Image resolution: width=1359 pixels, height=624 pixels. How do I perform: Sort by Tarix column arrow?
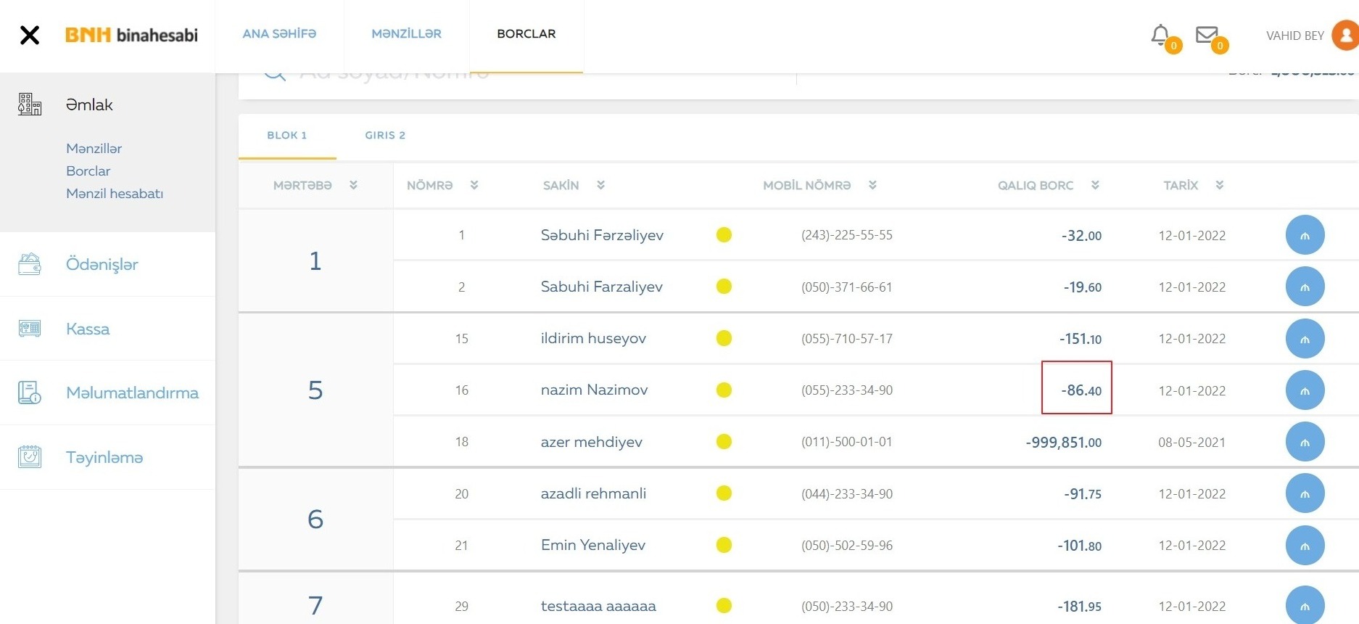(x=1220, y=185)
